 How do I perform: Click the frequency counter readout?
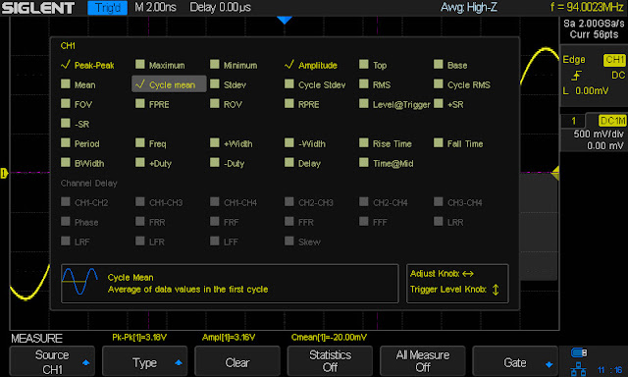pyautogui.click(x=587, y=7)
